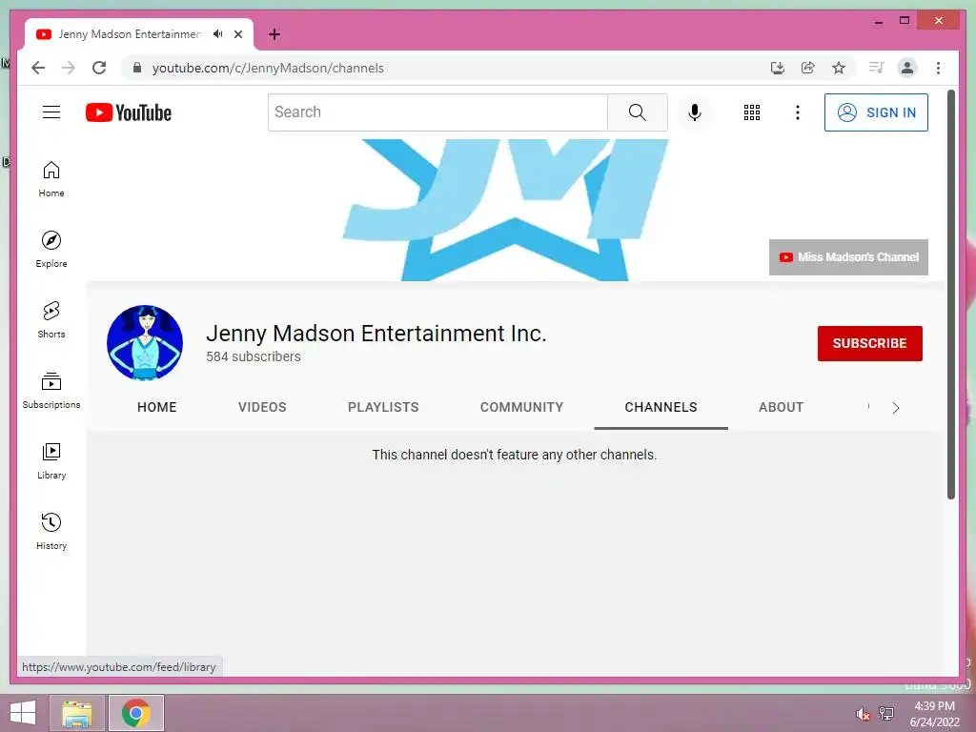The width and height of the screenshot is (976, 732).
Task: Close the Jenny Madson Entertainment tab
Action: pyautogui.click(x=237, y=34)
